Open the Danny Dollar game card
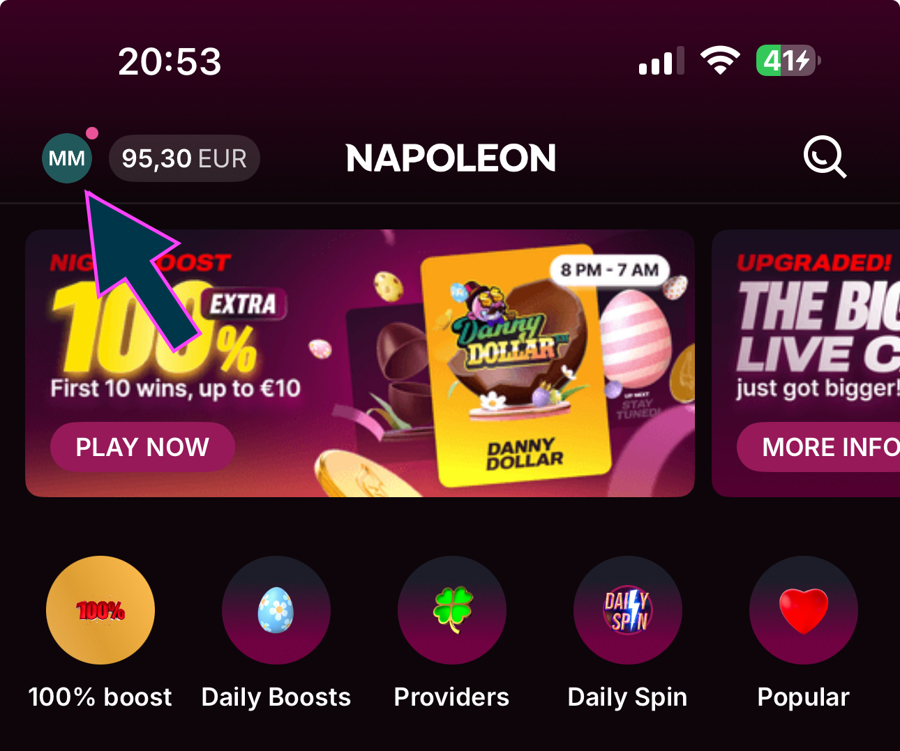Viewport: 900px width, 751px height. 516,365
